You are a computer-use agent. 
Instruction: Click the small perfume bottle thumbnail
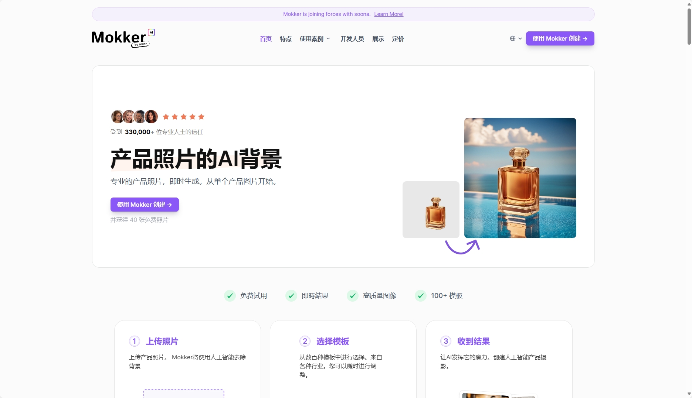(x=431, y=210)
